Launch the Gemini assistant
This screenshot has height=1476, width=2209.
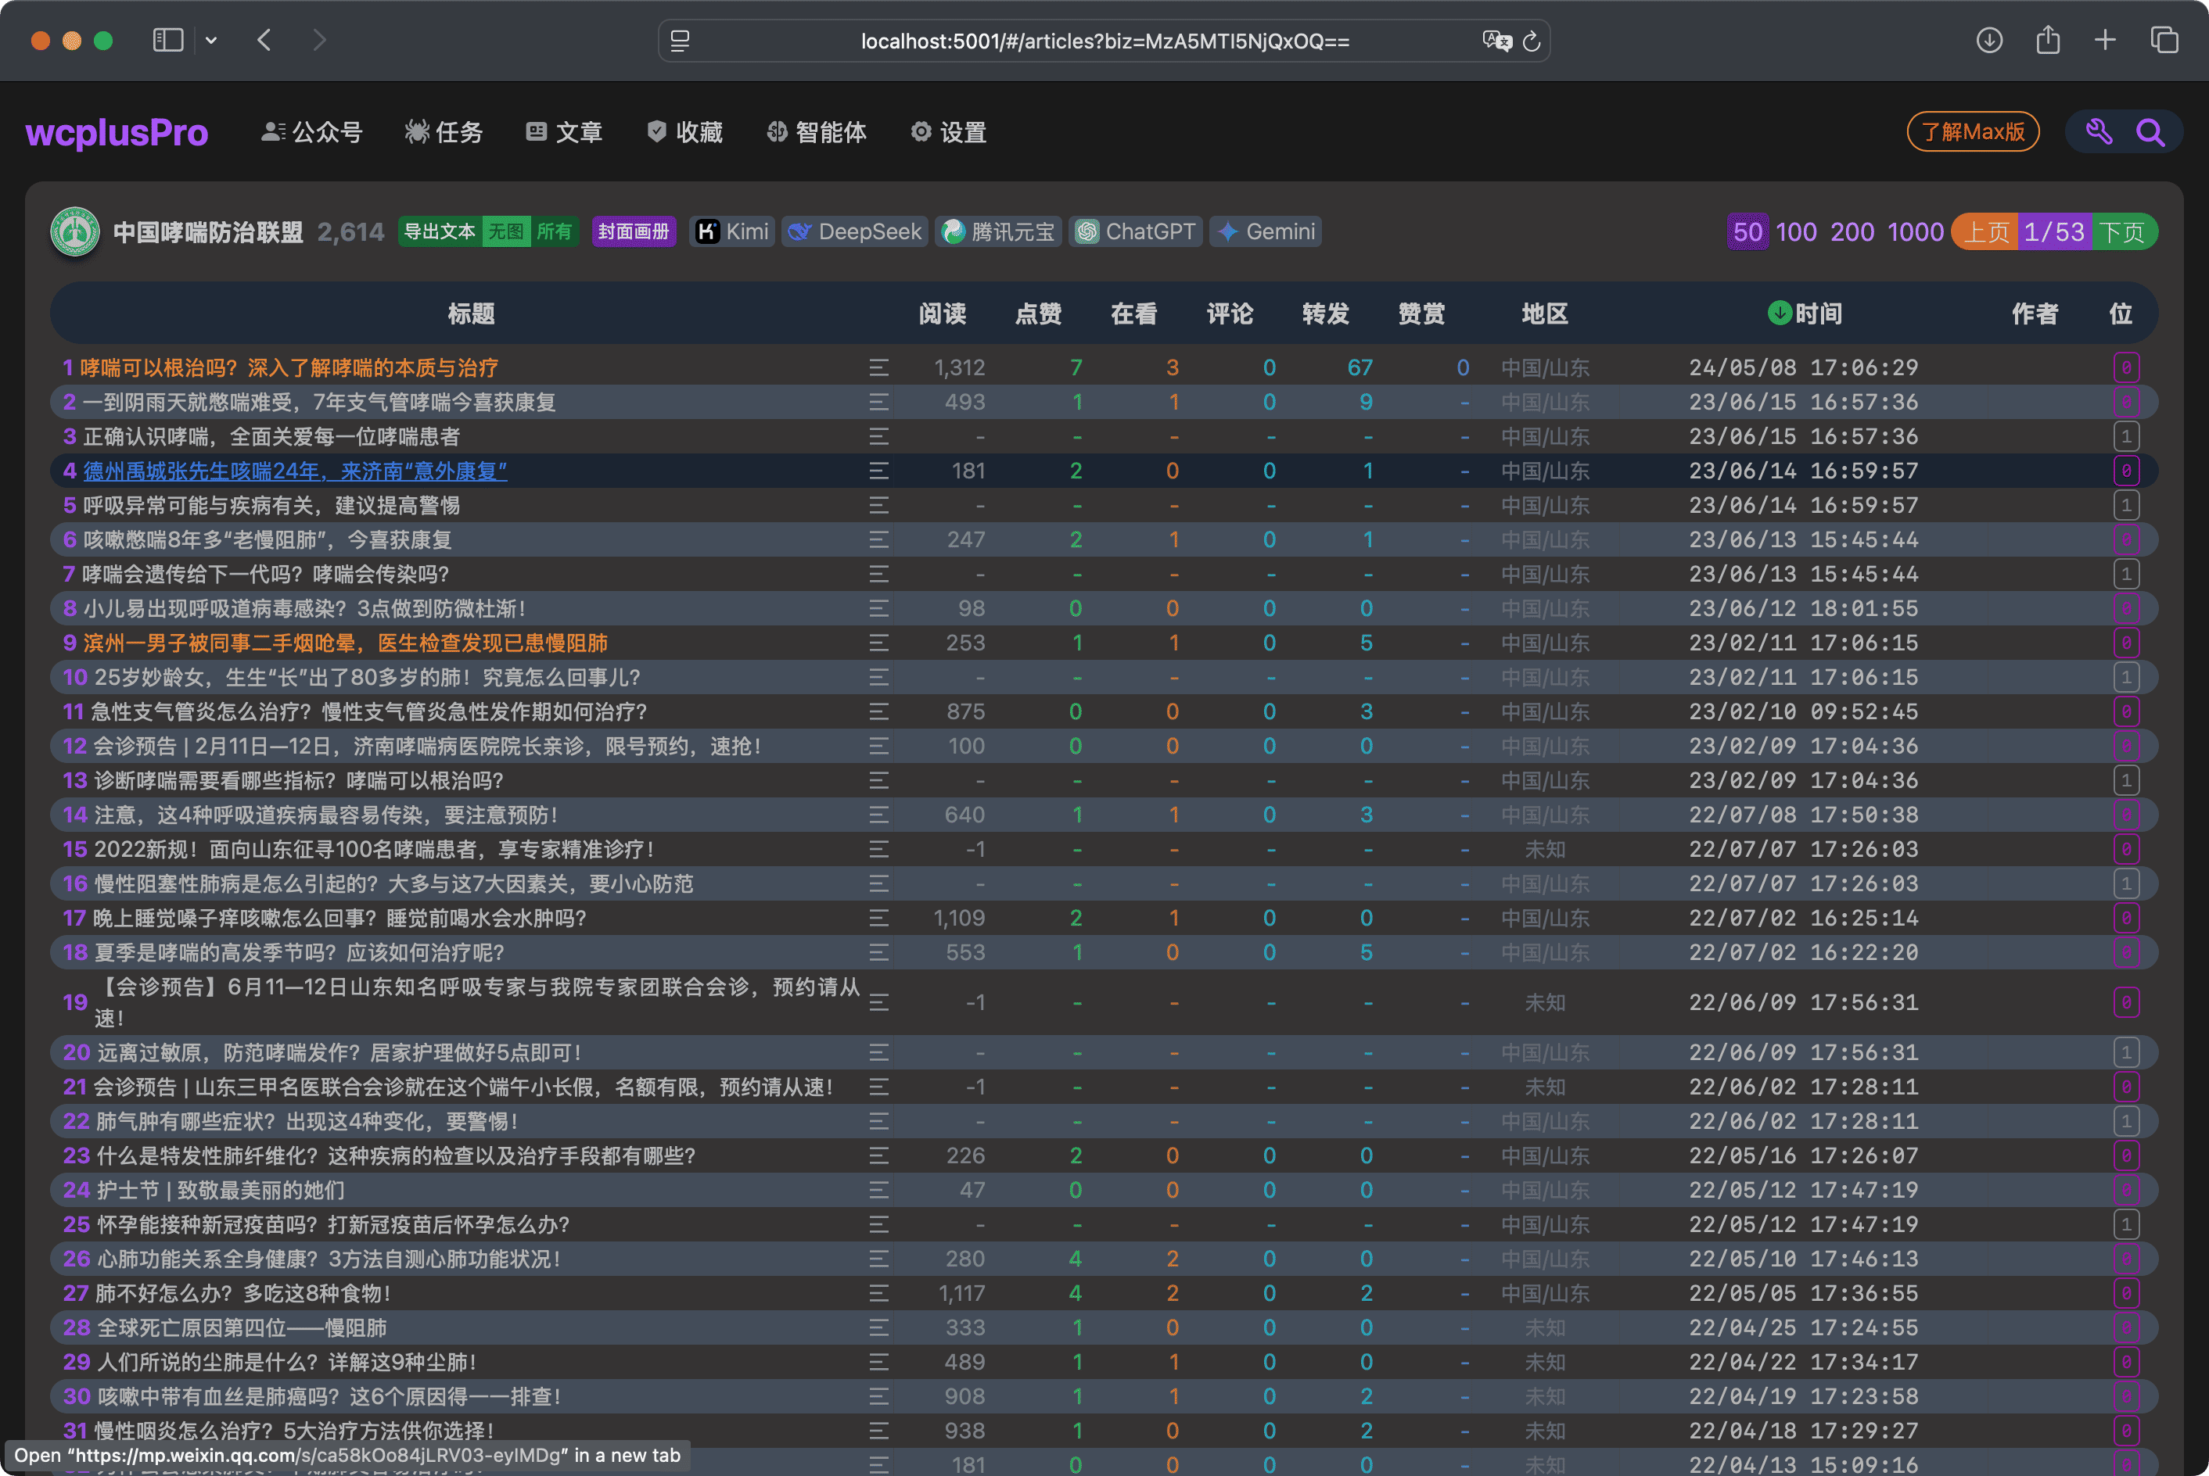click(x=1266, y=231)
